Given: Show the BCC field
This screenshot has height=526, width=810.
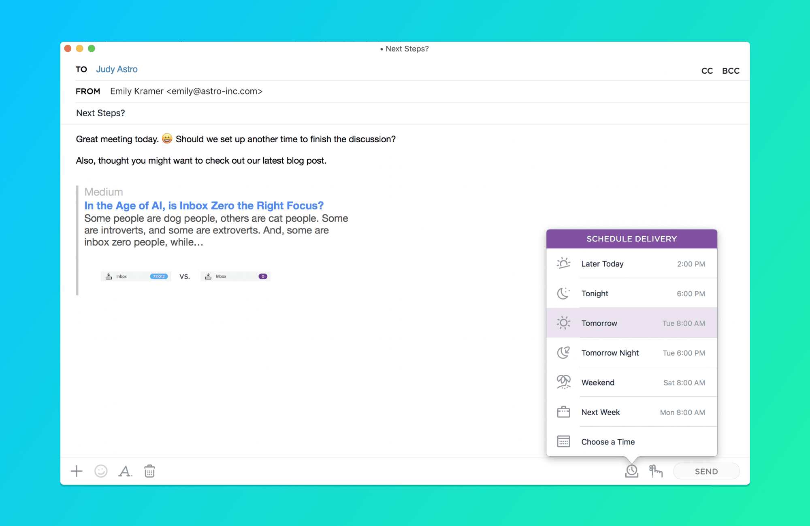Looking at the screenshot, I should pos(731,71).
